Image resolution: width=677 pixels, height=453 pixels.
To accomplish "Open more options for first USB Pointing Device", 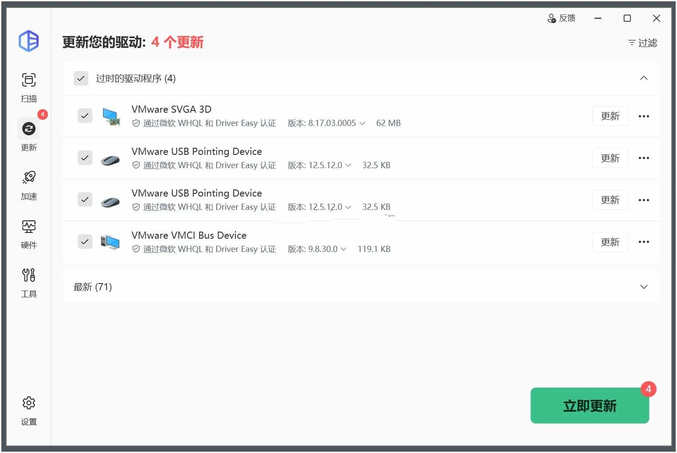I will point(644,158).
